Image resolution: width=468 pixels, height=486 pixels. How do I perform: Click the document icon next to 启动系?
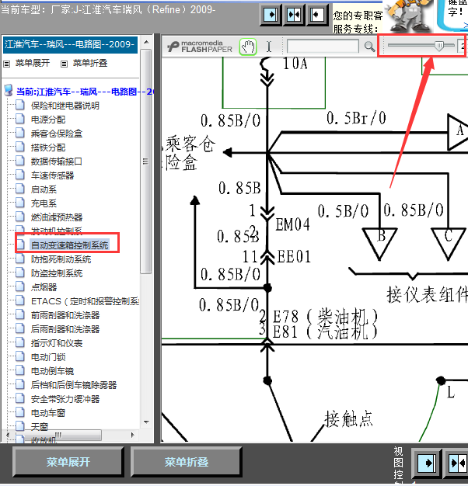pos(20,189)
